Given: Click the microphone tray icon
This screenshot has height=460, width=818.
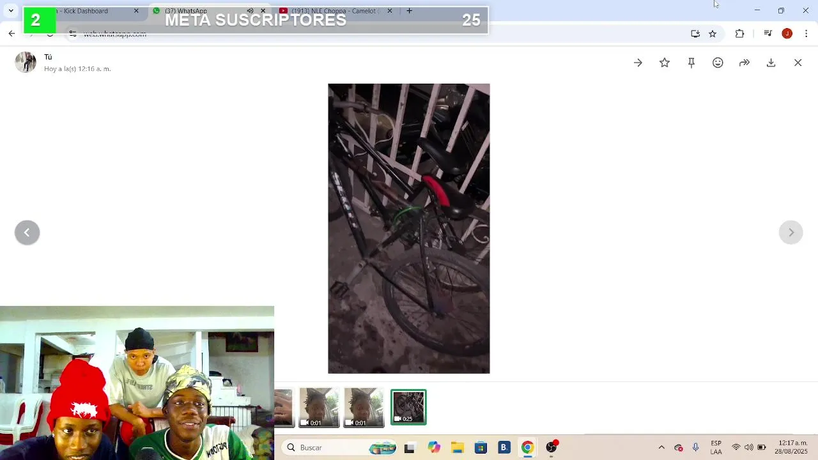Looking at the screenshot, I should [x=695, y=448].
